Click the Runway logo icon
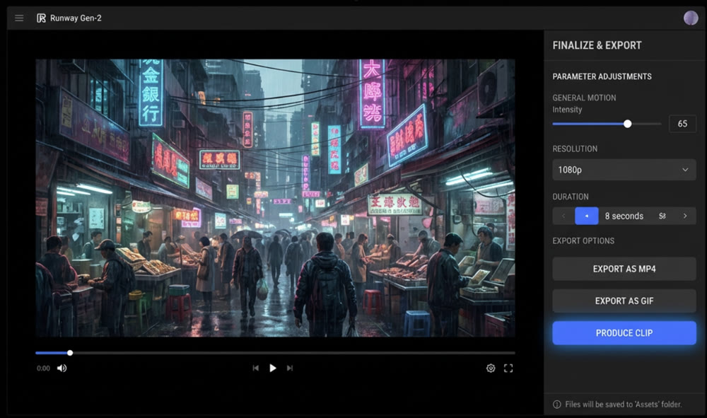Image resolution: width=707 pixels, height=418 pixels. click(x=41, y=18)
